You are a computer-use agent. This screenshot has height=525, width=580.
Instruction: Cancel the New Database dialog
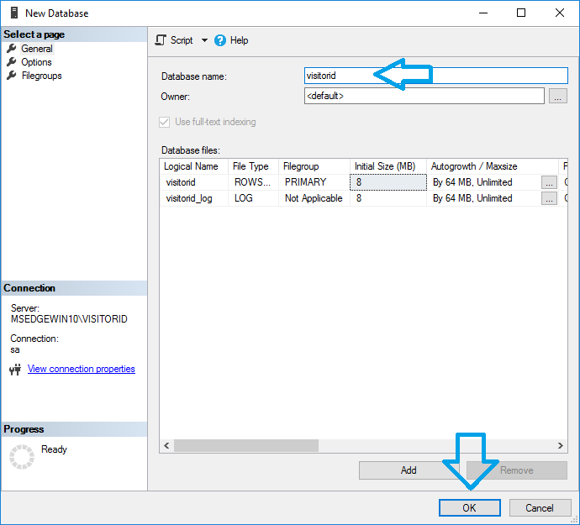539,507
